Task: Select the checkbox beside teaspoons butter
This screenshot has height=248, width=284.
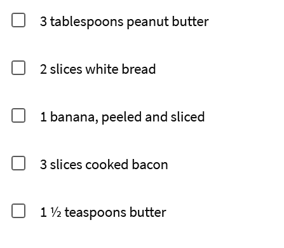Action: pyautogui.click(x=18, y=211)
